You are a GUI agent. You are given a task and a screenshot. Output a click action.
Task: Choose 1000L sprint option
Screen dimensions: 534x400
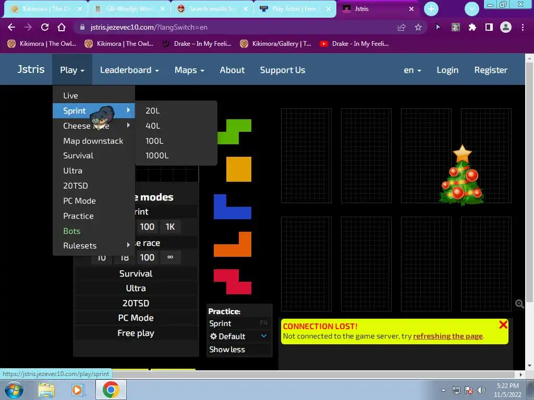tap(176, 155)
